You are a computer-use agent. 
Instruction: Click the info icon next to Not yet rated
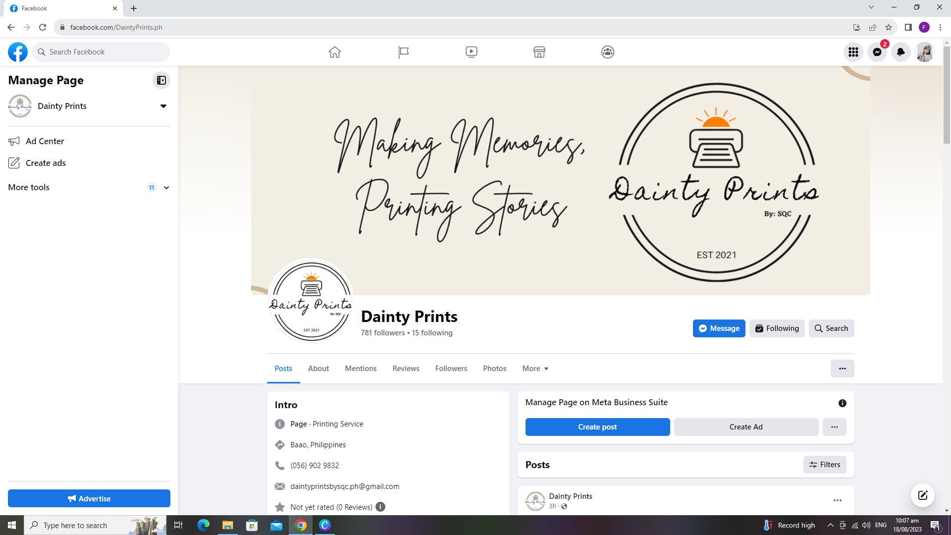(x=380, y=507)
